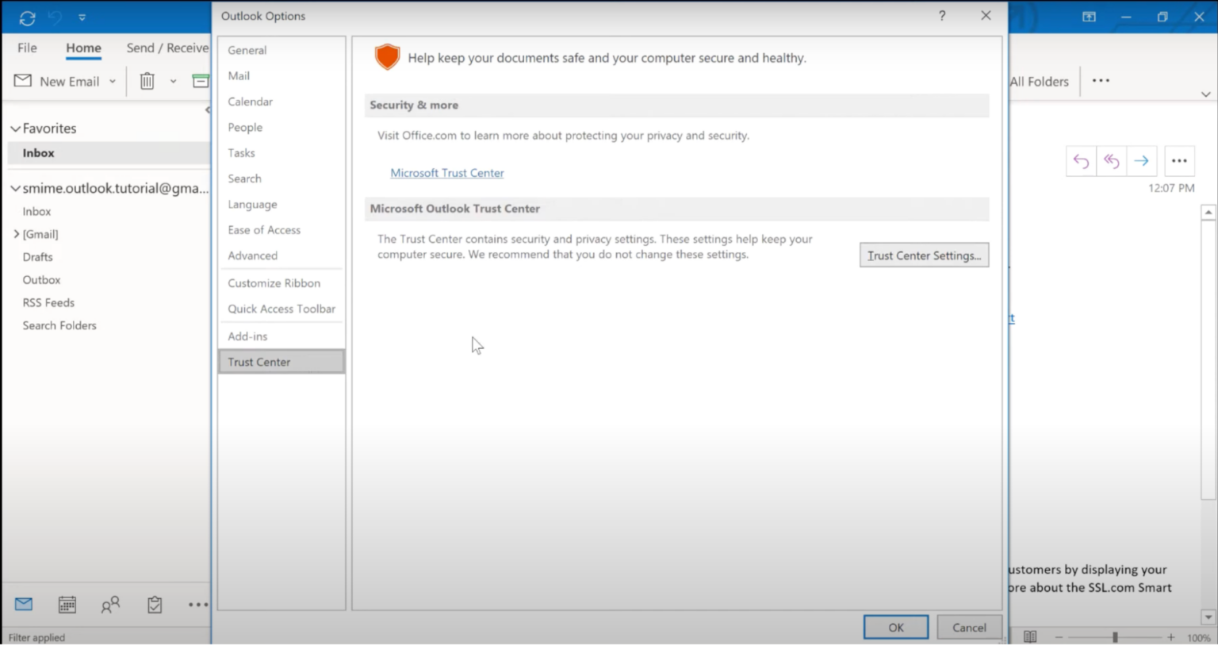Follow the Microsoft Trust Center link

(x=446, y=172)
